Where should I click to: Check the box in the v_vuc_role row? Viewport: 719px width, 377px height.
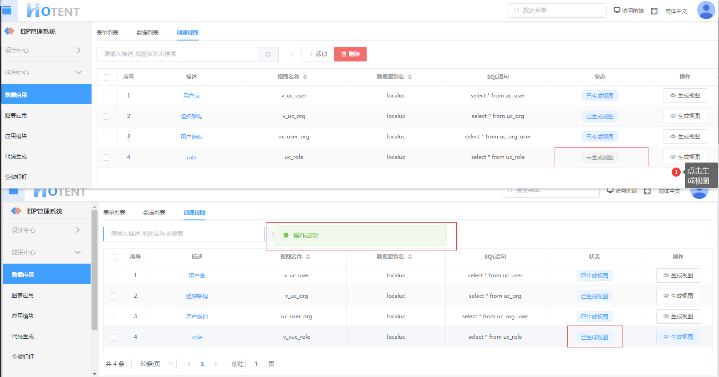[x=113, y=337]
